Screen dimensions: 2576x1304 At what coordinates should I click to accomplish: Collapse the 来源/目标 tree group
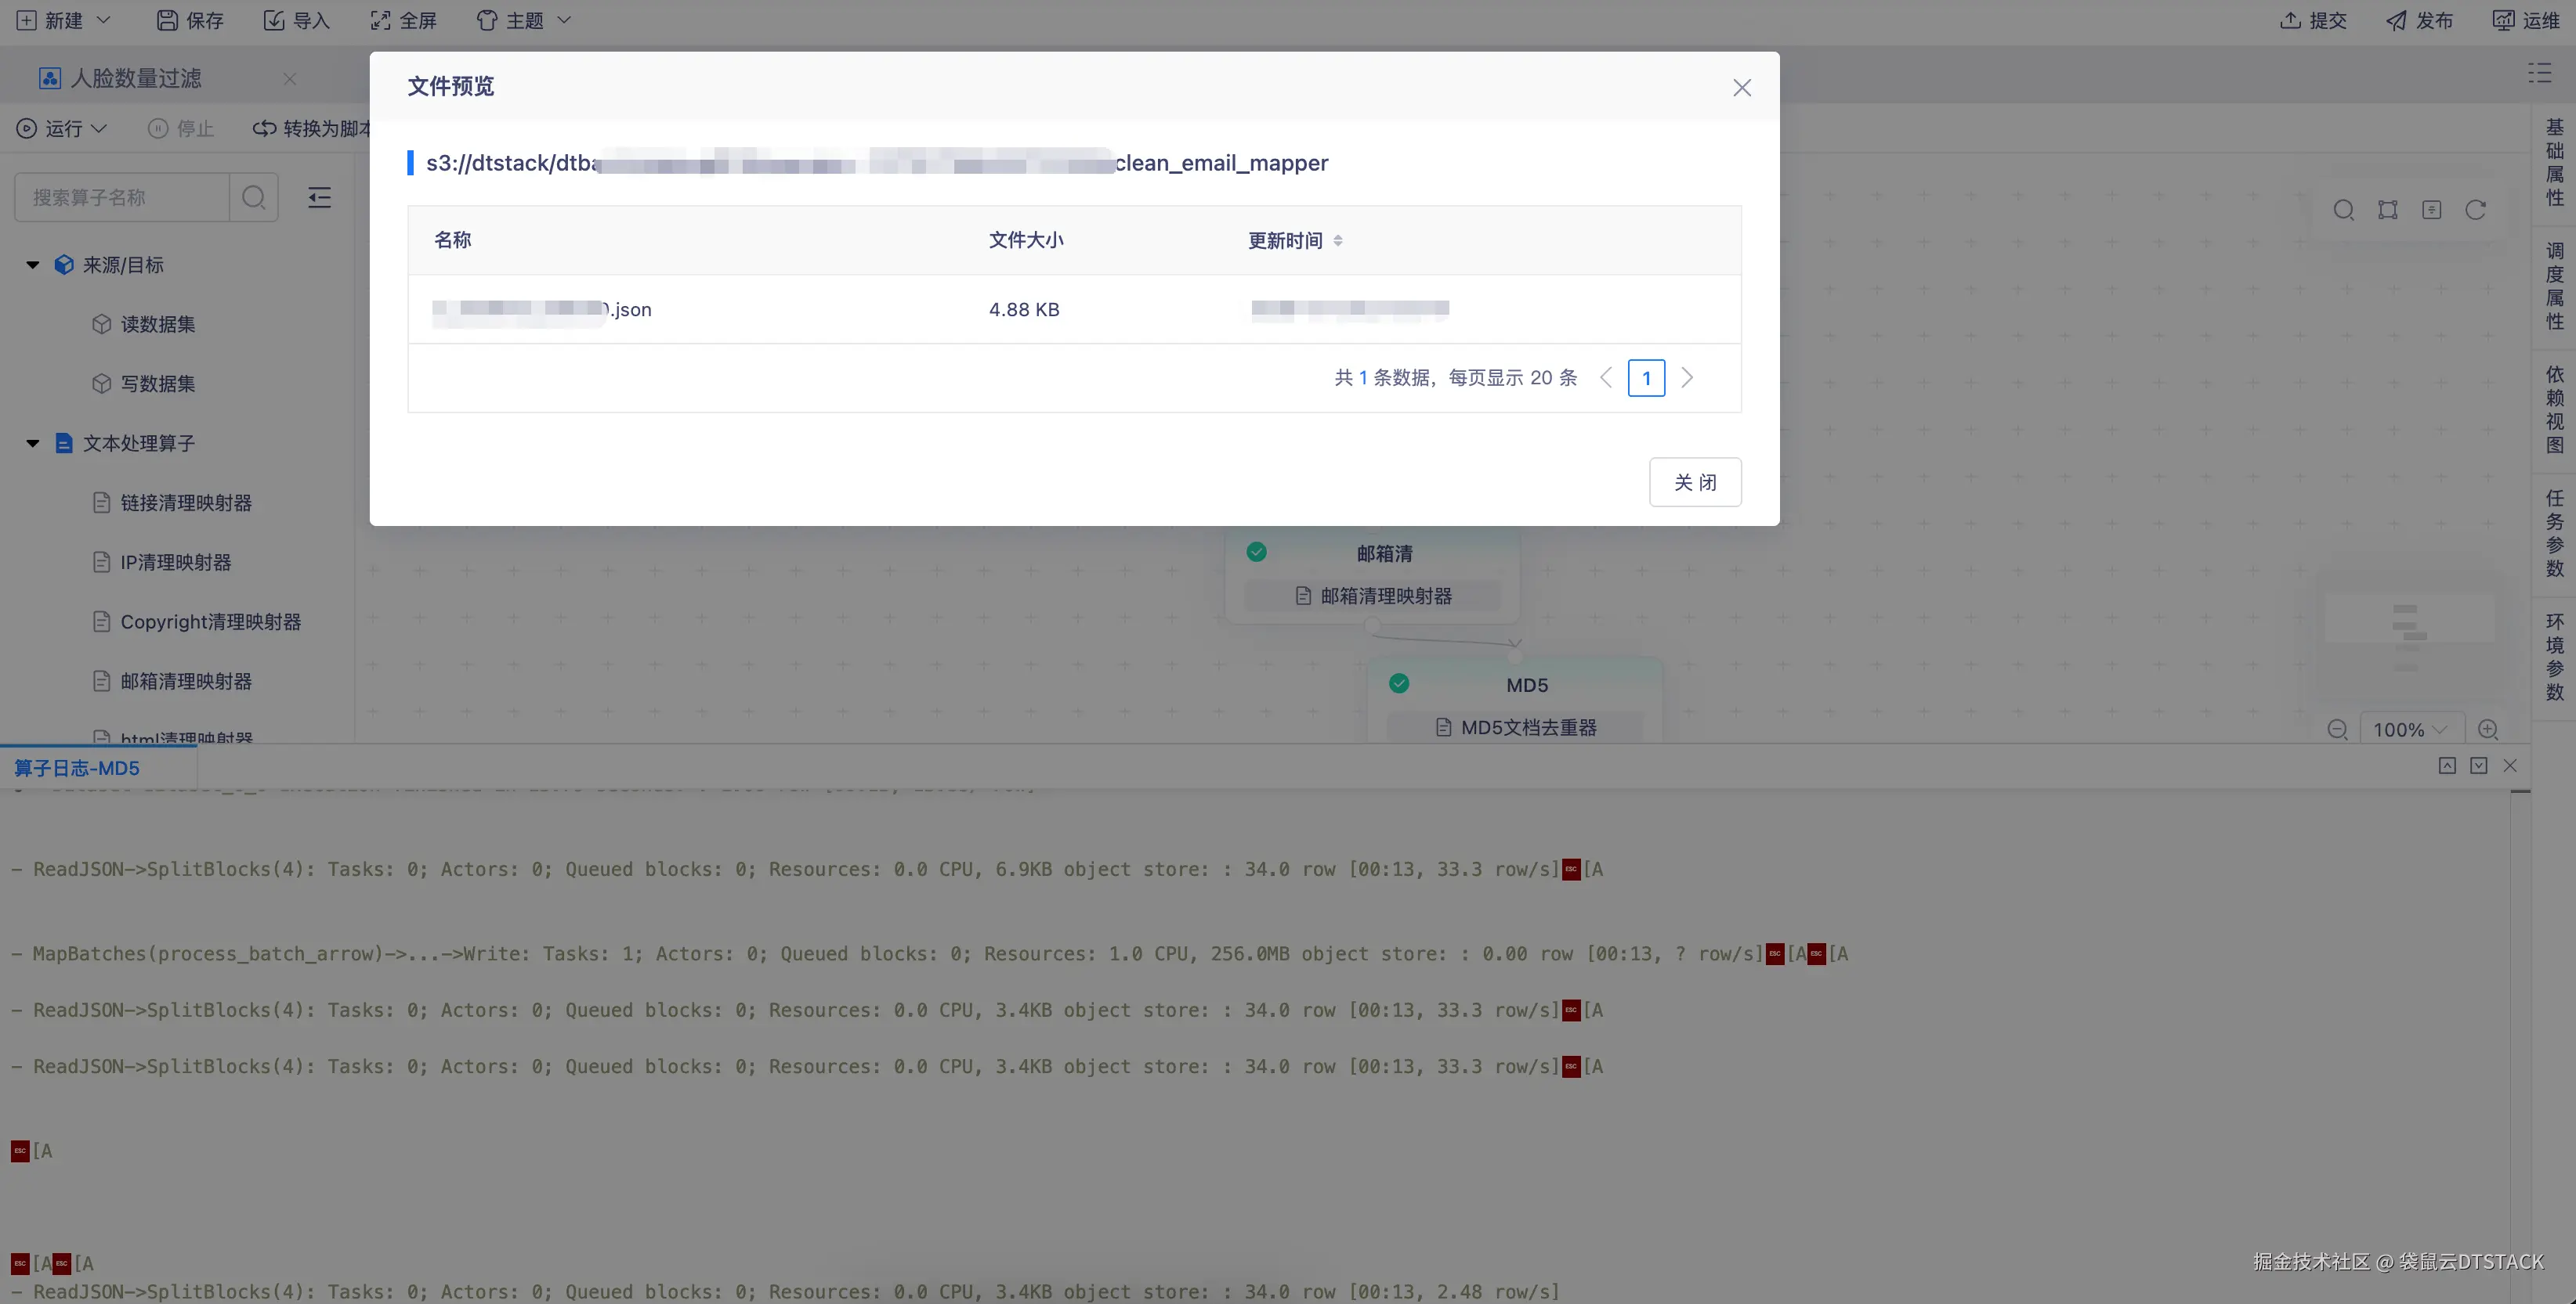click(33, 265)
